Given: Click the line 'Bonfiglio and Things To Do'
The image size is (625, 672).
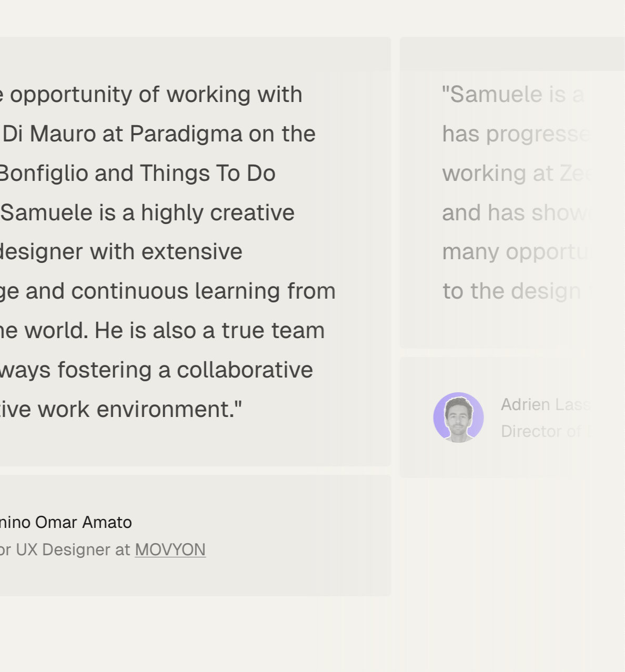Looking at the screenshot, I should tap(138, 174).
